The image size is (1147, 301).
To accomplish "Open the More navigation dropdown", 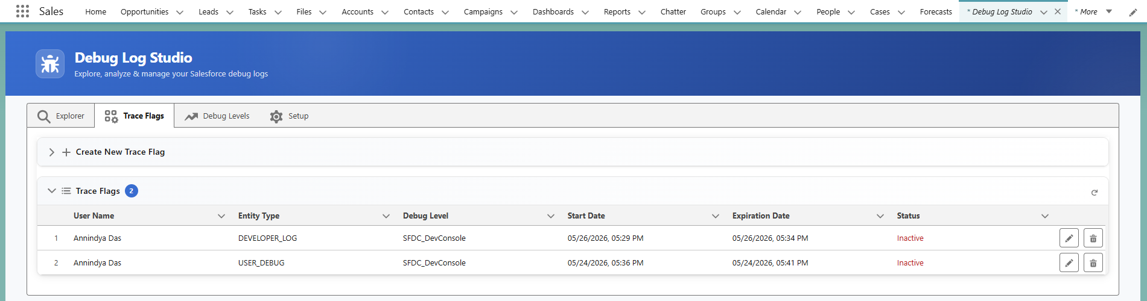I will (x=1093, y=11).
